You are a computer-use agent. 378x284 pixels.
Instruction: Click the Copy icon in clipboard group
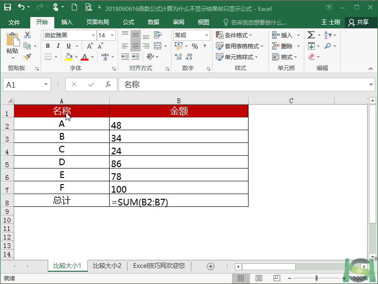point(27,46)
